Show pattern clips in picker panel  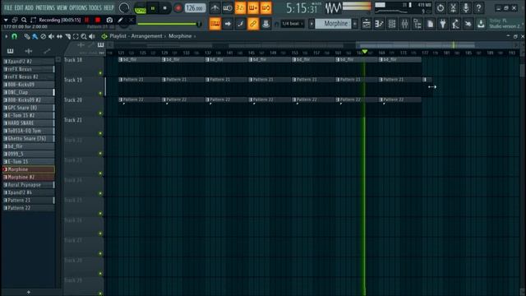point(11,51)
